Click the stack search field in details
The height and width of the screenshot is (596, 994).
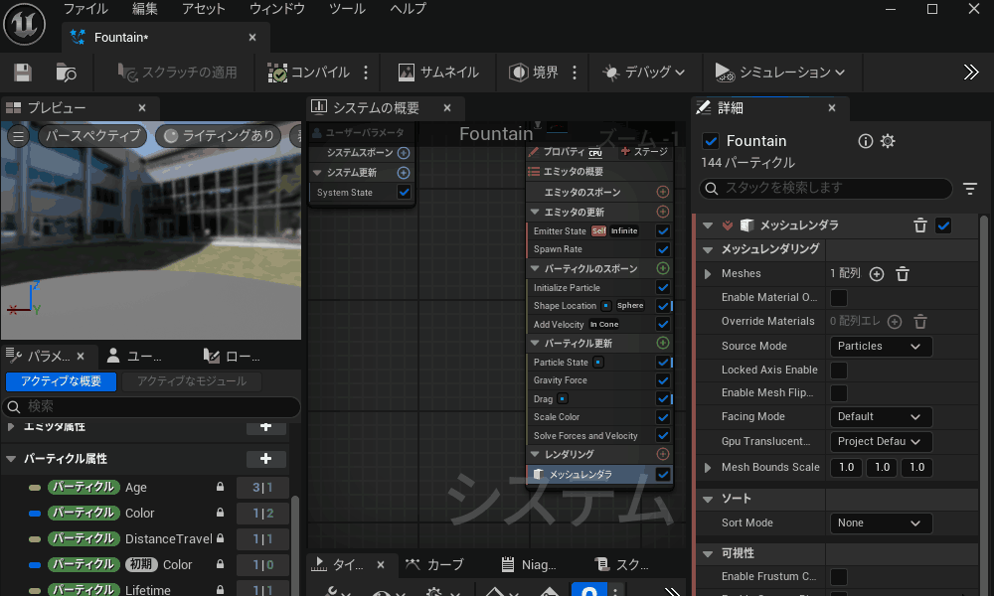[825, 188]
